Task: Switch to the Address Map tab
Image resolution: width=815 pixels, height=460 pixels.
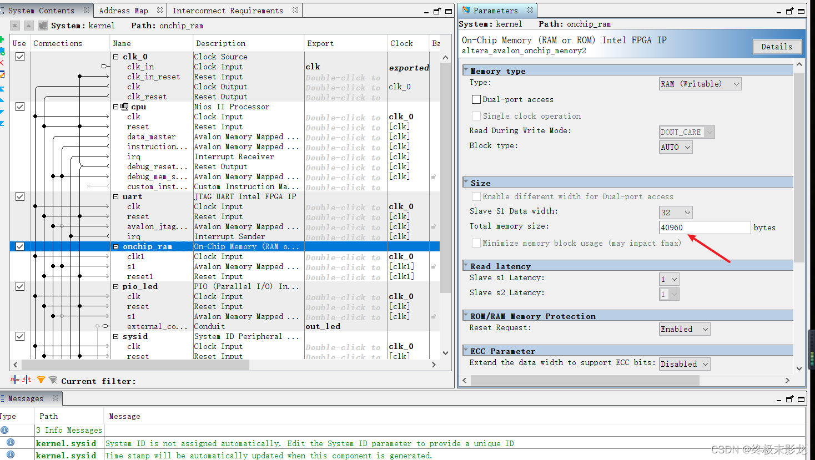Action: 123,11
